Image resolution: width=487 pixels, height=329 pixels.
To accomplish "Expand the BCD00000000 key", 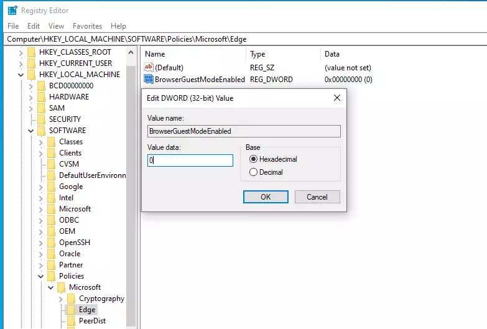I will tap(30, 86).
